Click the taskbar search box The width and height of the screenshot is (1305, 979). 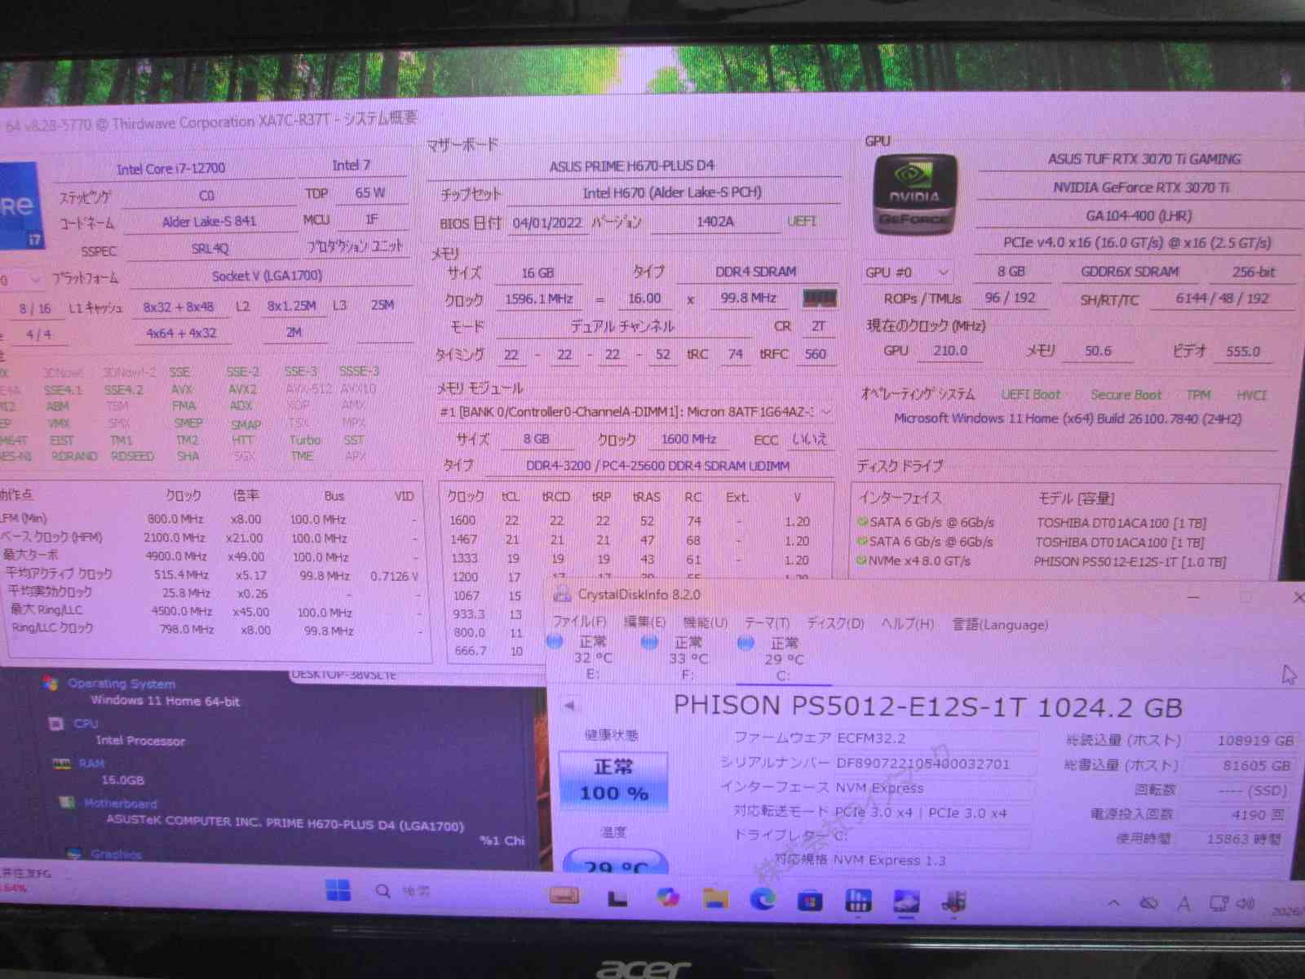404,891
